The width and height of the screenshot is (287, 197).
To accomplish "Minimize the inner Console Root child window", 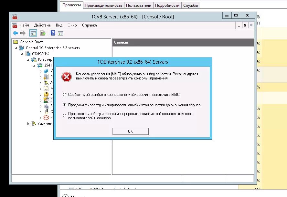I will (239, 25).
